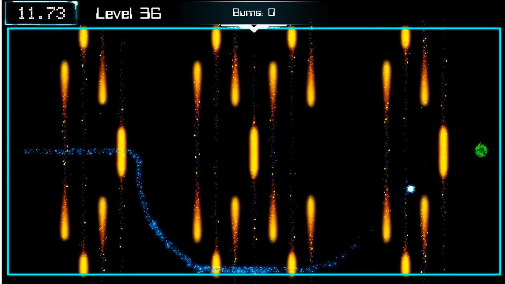Click the flame directly below-right of white ball
Viewport: 505px width, 284px height.
click(x=424, y=216)
